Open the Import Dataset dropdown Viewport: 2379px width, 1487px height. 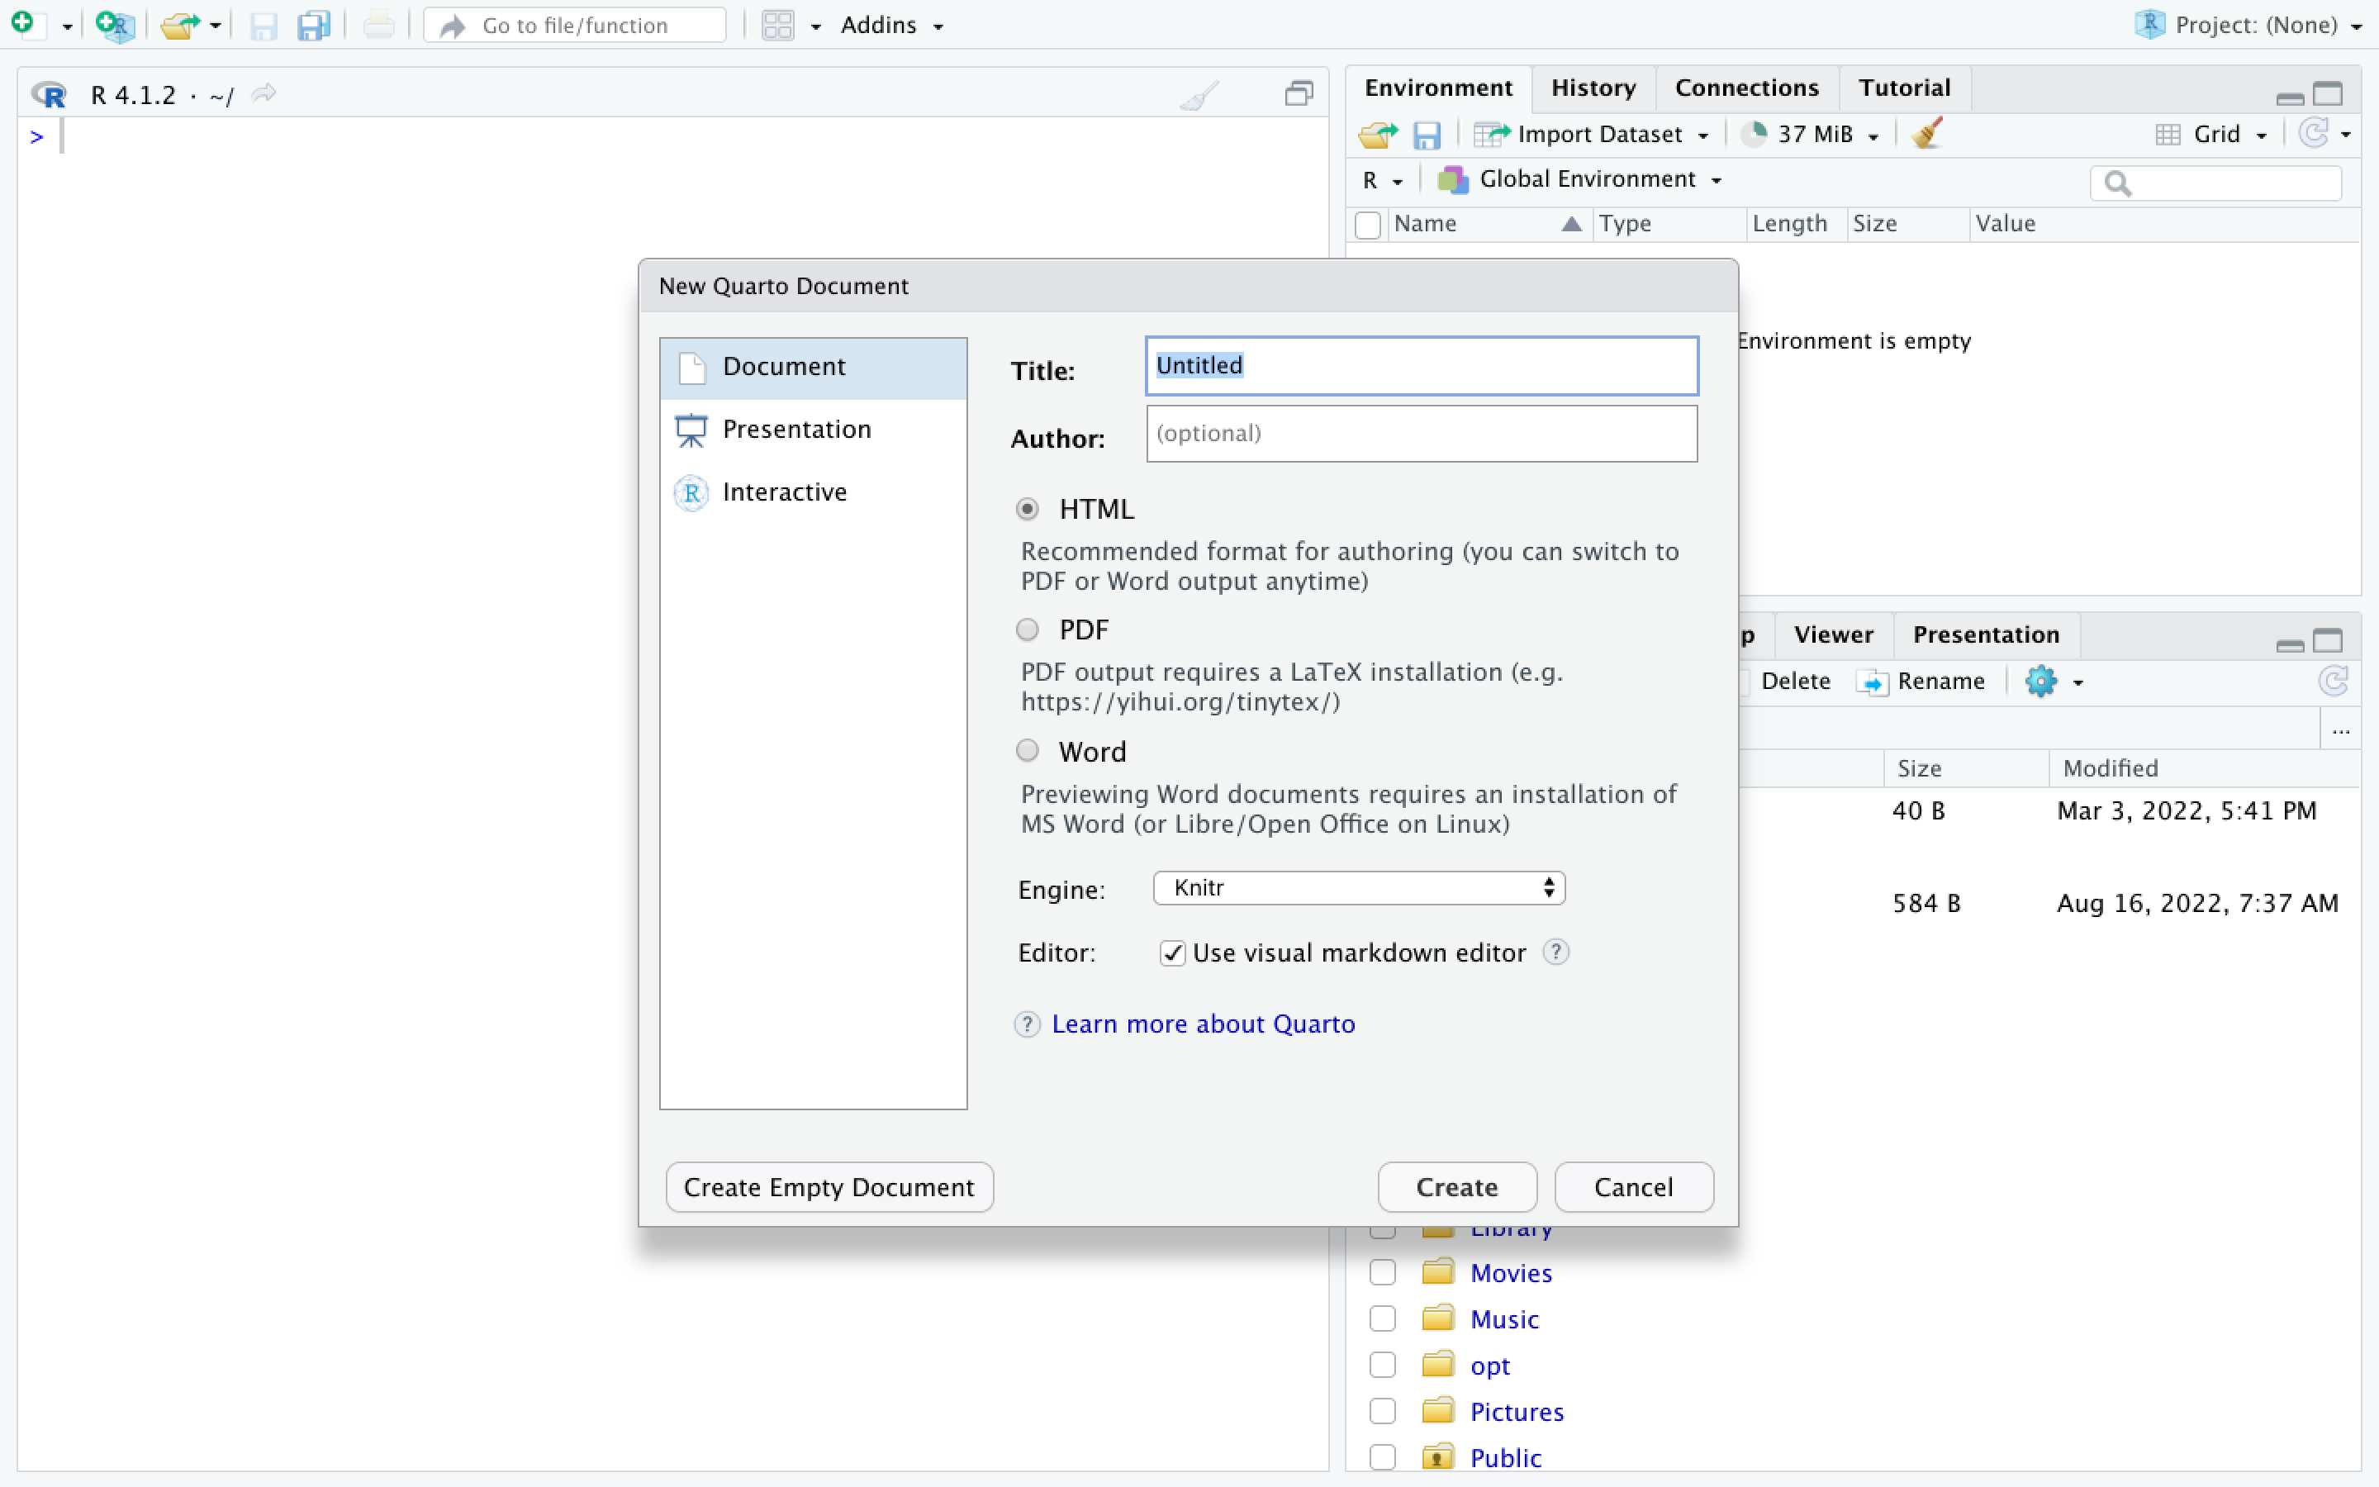[1593, 134]
